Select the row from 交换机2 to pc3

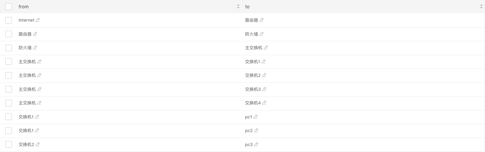(x=9, y=144)
